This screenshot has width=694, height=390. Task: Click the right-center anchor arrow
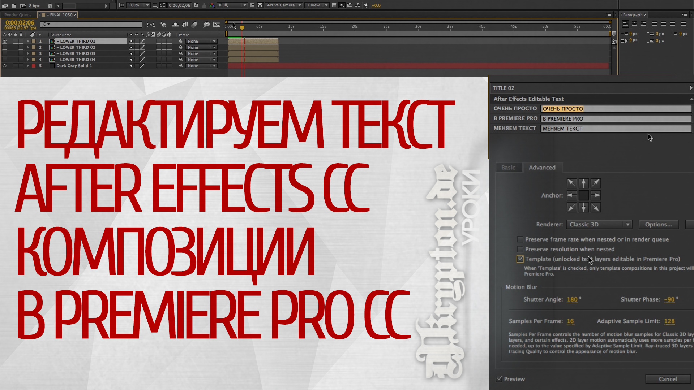pos(596,195)
